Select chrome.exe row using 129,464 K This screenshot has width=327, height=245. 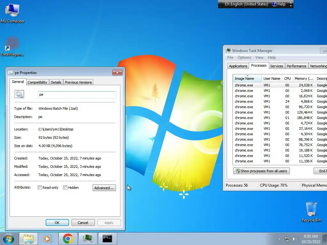[x=280, y=112]
